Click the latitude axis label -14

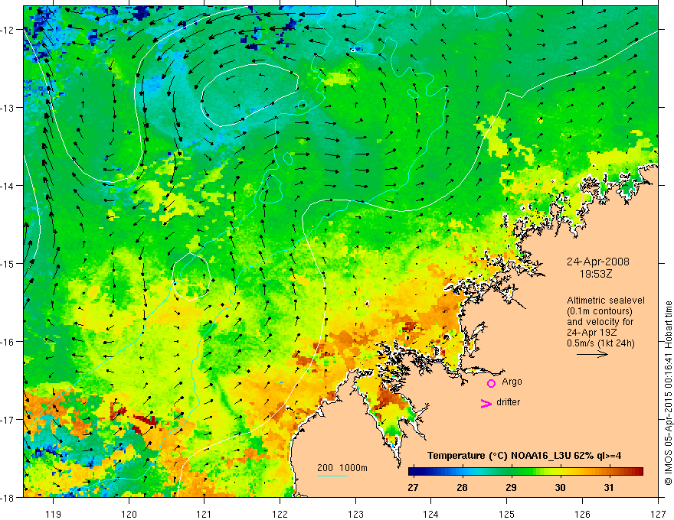pyautogui.click(x=8, y=185)
